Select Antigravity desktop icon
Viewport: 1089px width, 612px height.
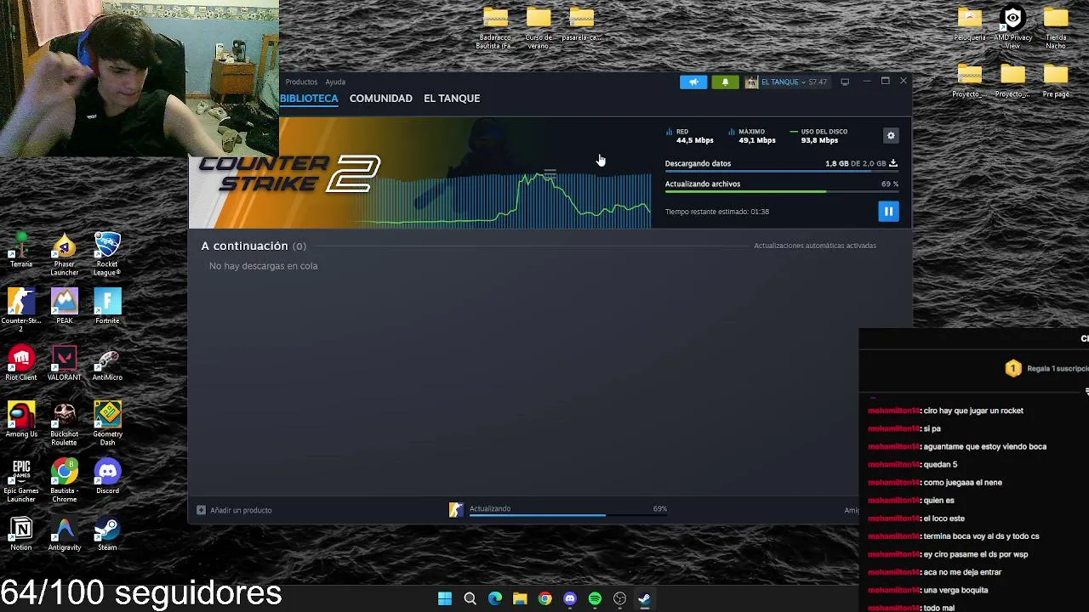coord(64,533)
